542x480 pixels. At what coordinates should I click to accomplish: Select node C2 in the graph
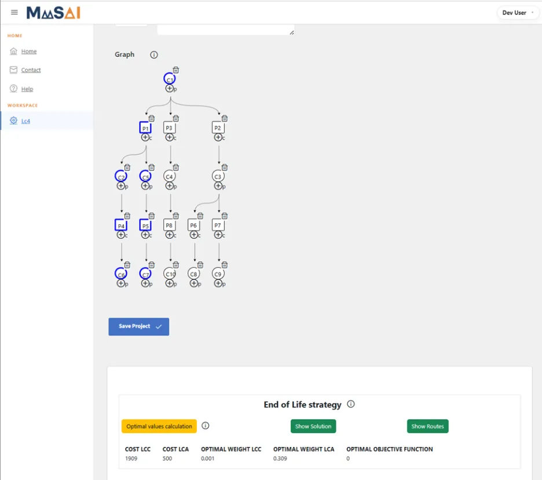tap(121, 176)
